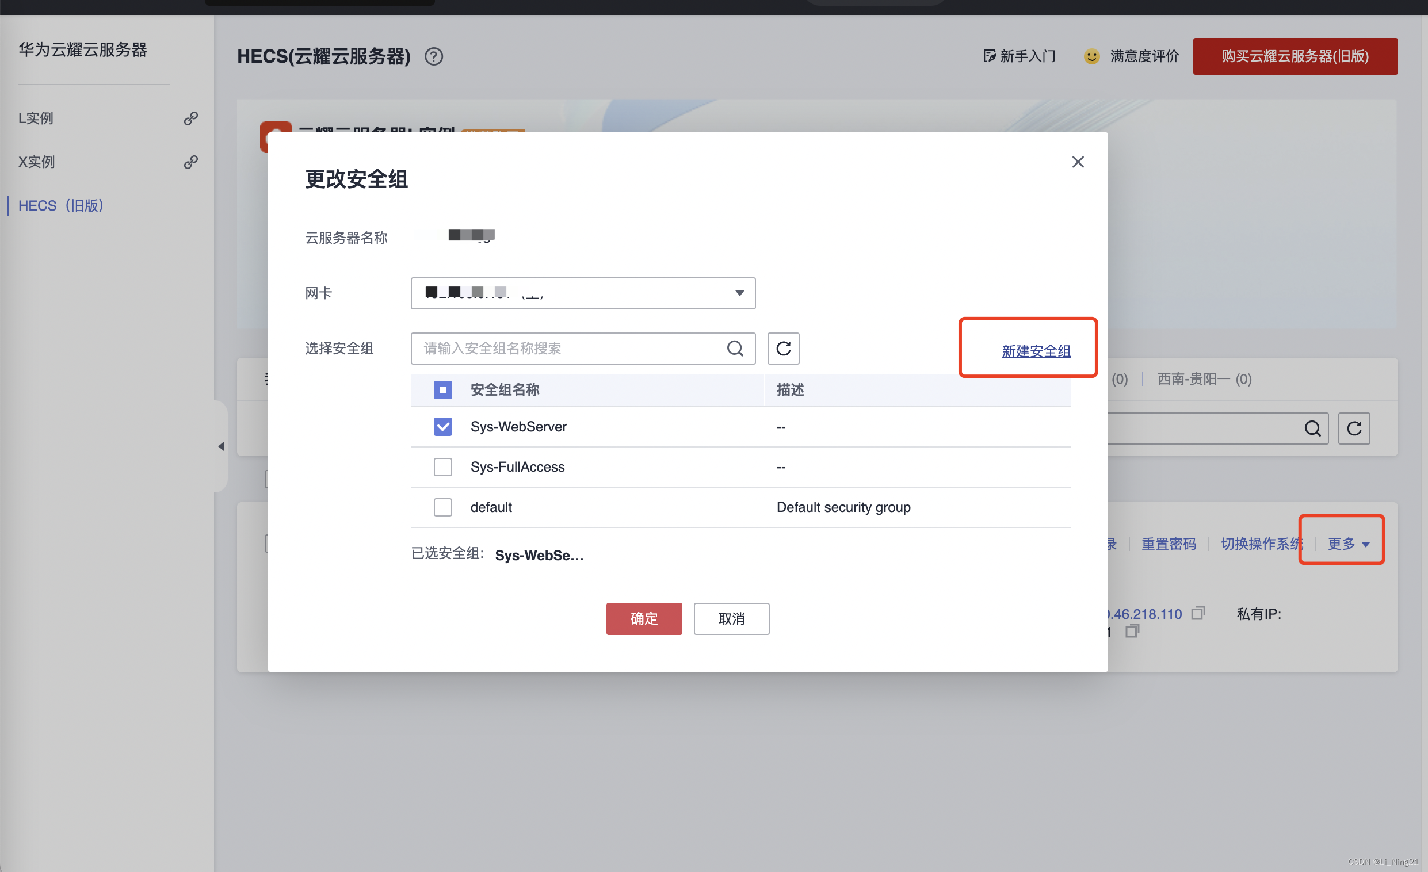Viewport: 1428px width, 872px height.
Task: Click the selected group Sys-WebSe... label
Action: (539, 556)
